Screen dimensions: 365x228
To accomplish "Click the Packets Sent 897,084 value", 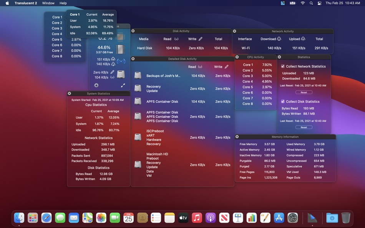I will [107, 155].
